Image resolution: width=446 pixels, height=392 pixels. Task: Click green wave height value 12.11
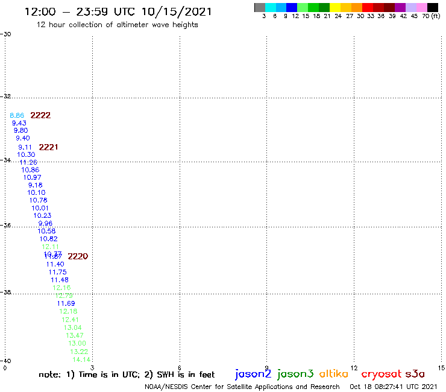(51, 247)
